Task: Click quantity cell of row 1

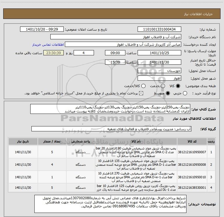Action: click(x=52, y=152)
